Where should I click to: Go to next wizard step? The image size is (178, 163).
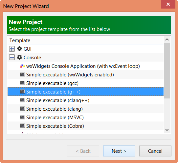coord(119,151)
